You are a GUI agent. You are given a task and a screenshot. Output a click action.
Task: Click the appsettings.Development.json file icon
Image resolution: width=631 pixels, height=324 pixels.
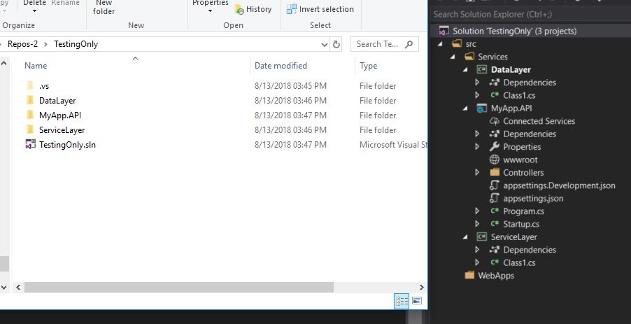(x=495, y=185)
